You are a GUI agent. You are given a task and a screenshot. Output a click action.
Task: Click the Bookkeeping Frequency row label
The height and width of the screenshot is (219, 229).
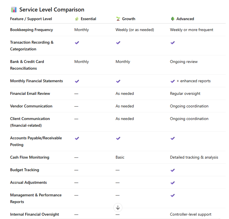[31, 30]
